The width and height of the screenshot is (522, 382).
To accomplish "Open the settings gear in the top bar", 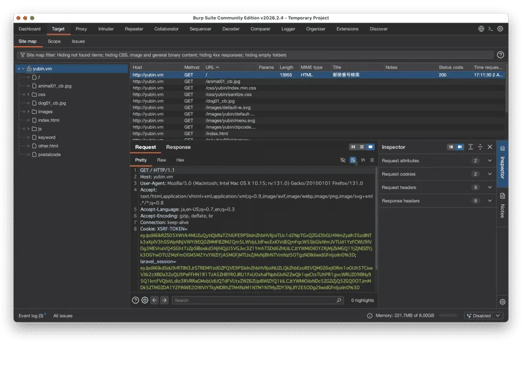I will 500,29.
